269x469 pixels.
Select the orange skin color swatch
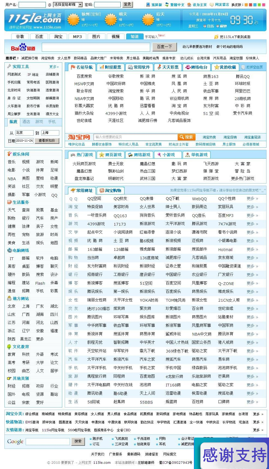tap(246, 5)
